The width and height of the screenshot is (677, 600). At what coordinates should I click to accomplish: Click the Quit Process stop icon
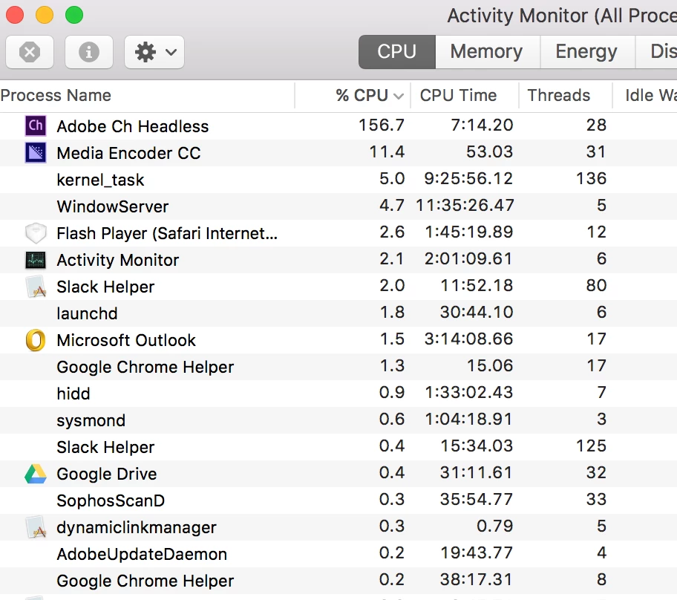[30, 52]
